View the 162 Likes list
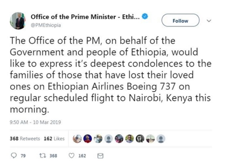230x164 pixels. [x=54, y=139]
